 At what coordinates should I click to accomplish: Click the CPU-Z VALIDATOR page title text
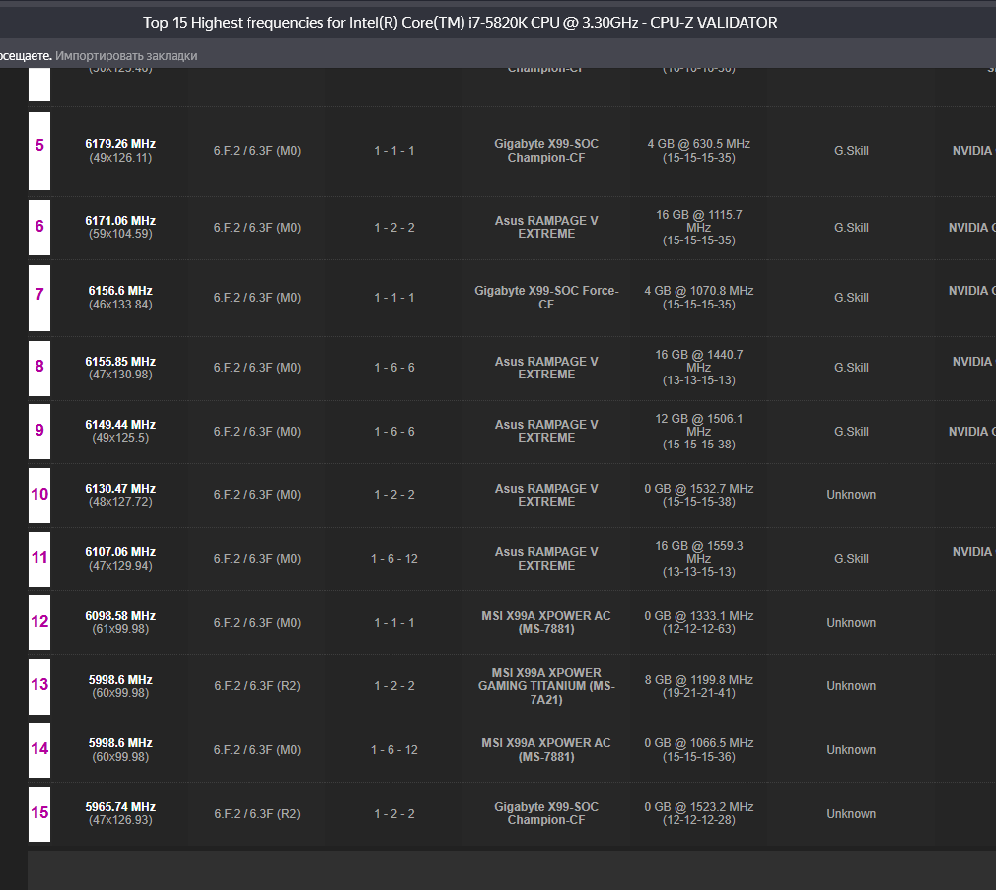pyautogui.click(x=460, y=23)
